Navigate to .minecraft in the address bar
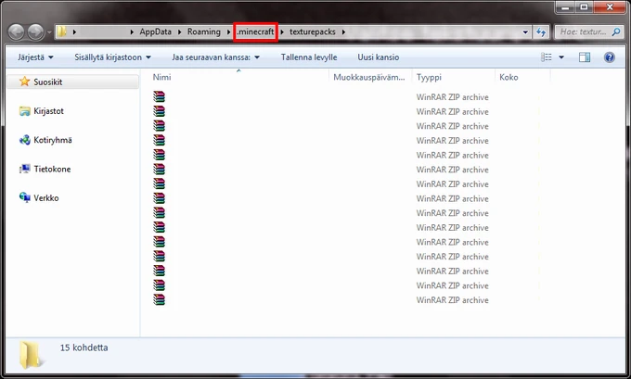The width and height of the screenshot is (631, 379). (255, 32)
